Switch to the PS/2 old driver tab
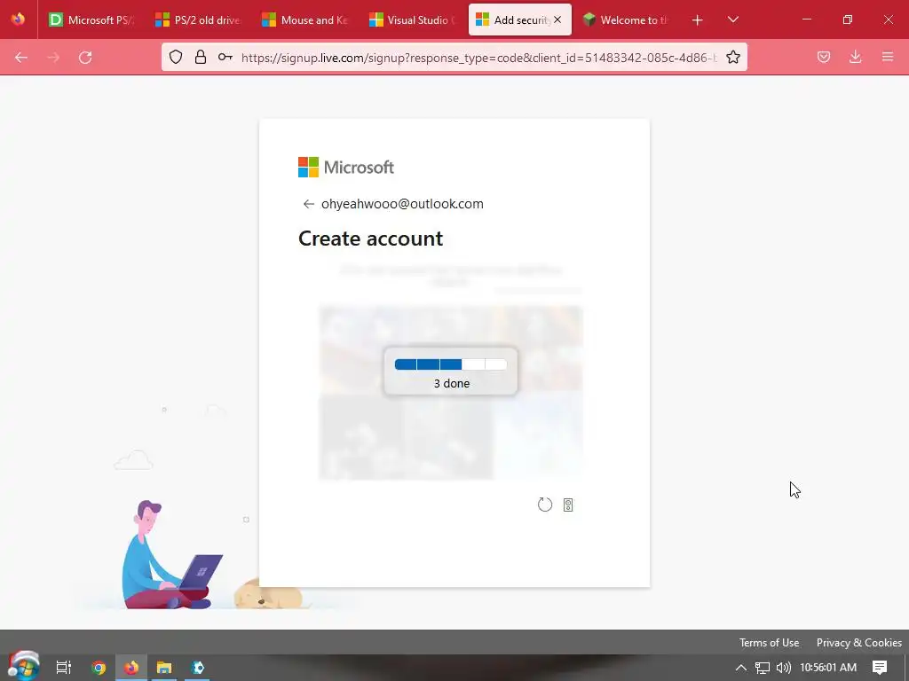The image size is (909, 681). coord(198,20)
